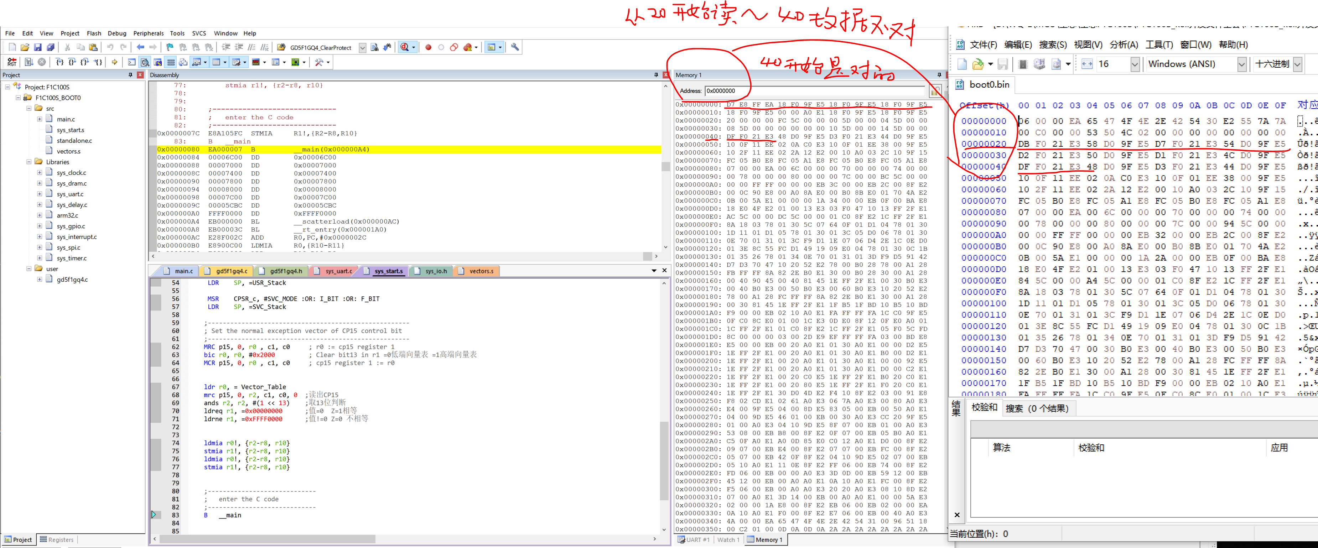Open the GD5F1GQ4_ClearProtect target dropdown
Screen dimensions: 1318x548
(362, 48)
